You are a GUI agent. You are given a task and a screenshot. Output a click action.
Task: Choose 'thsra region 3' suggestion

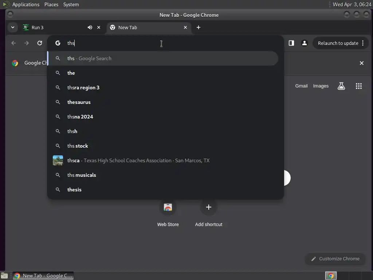click(163, 87)
